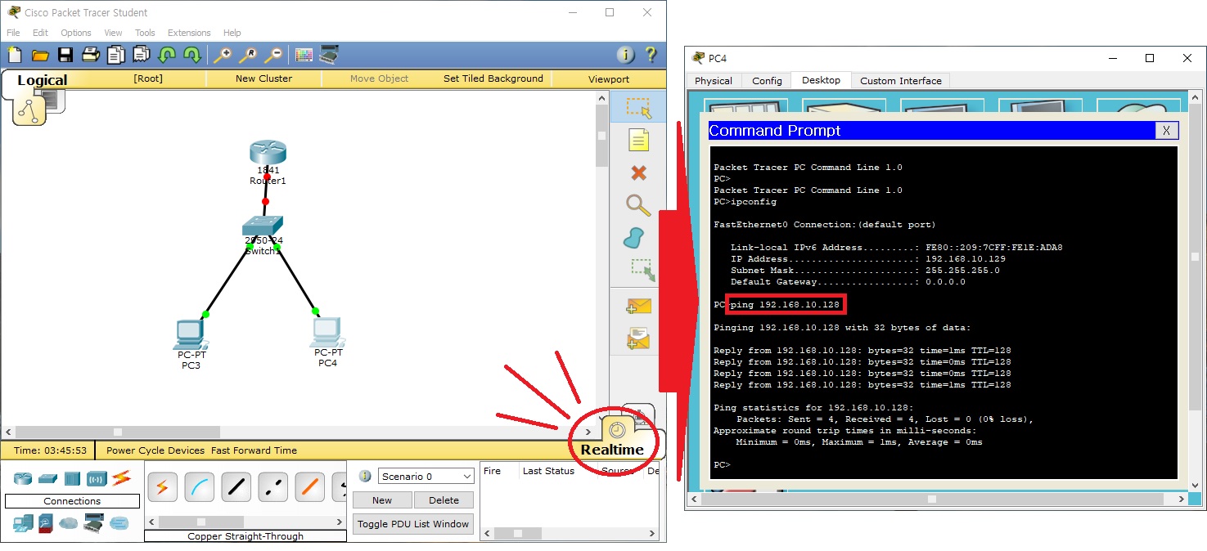
Task: Save the network with the floppy icon
Action: [x=65, y=55]
